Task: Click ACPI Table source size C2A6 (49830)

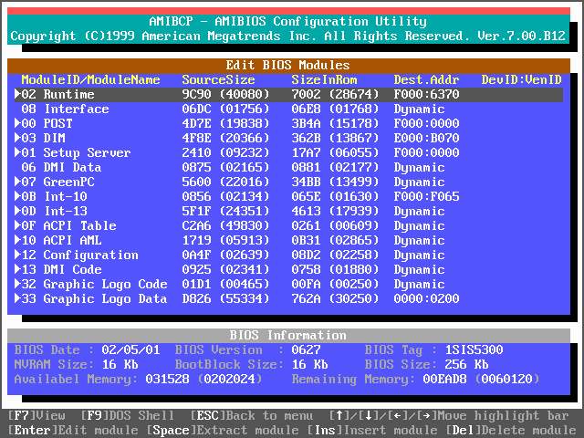Action: point(225,225)
